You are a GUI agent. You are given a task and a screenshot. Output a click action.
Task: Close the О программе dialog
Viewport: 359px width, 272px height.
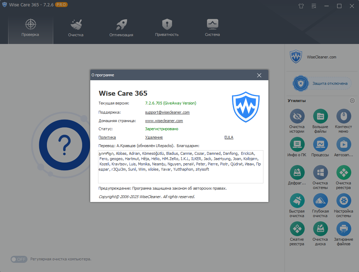(259, 75)
